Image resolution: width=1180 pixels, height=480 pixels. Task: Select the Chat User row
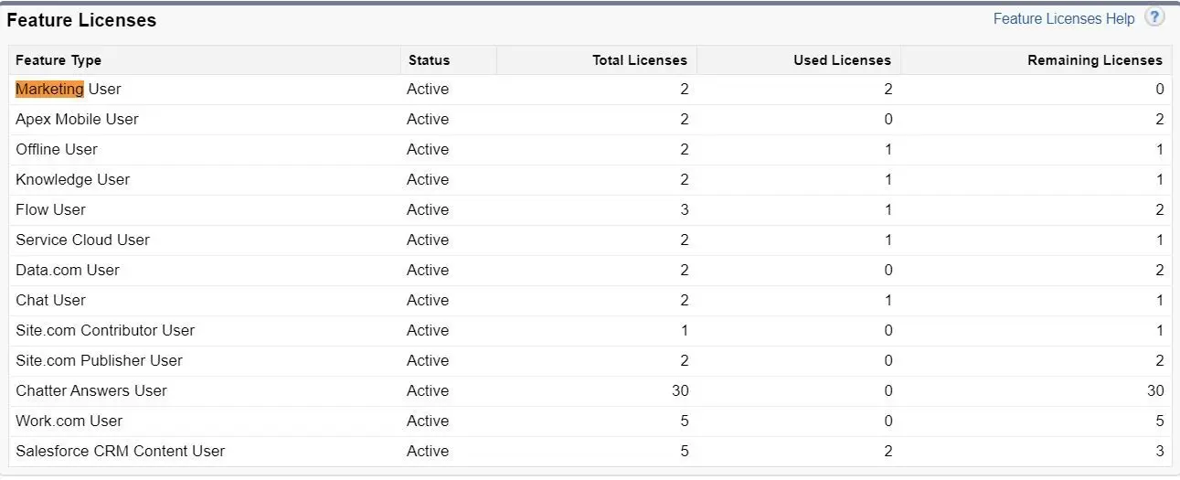point(590,301)
